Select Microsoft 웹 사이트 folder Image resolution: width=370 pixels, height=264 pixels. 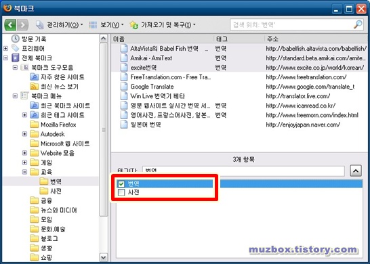tap(60, 144)
